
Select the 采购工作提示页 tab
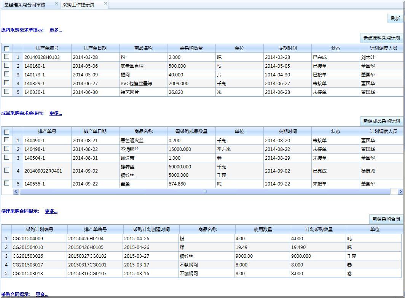(x=78, y=5)
